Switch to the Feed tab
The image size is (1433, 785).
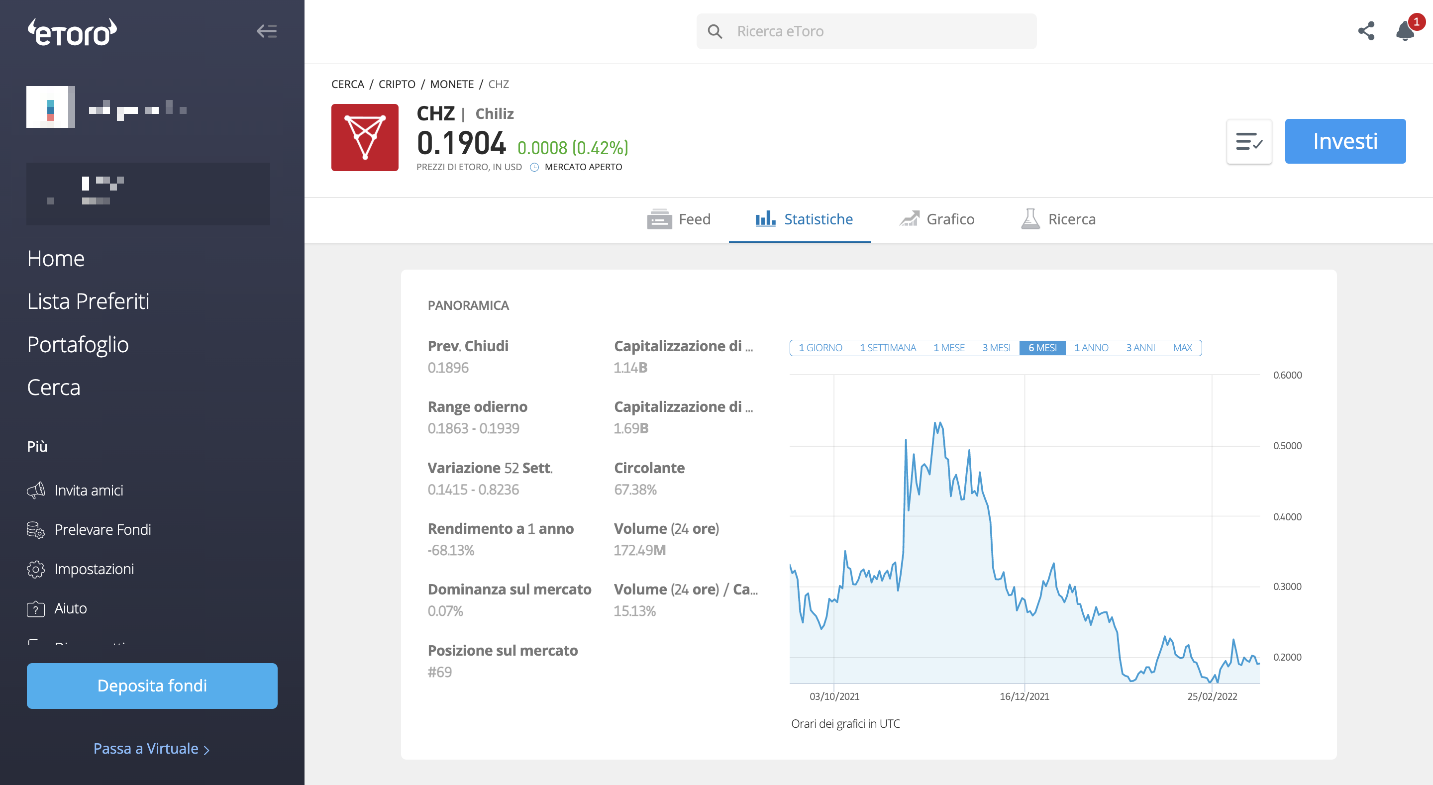click(679, 219)
